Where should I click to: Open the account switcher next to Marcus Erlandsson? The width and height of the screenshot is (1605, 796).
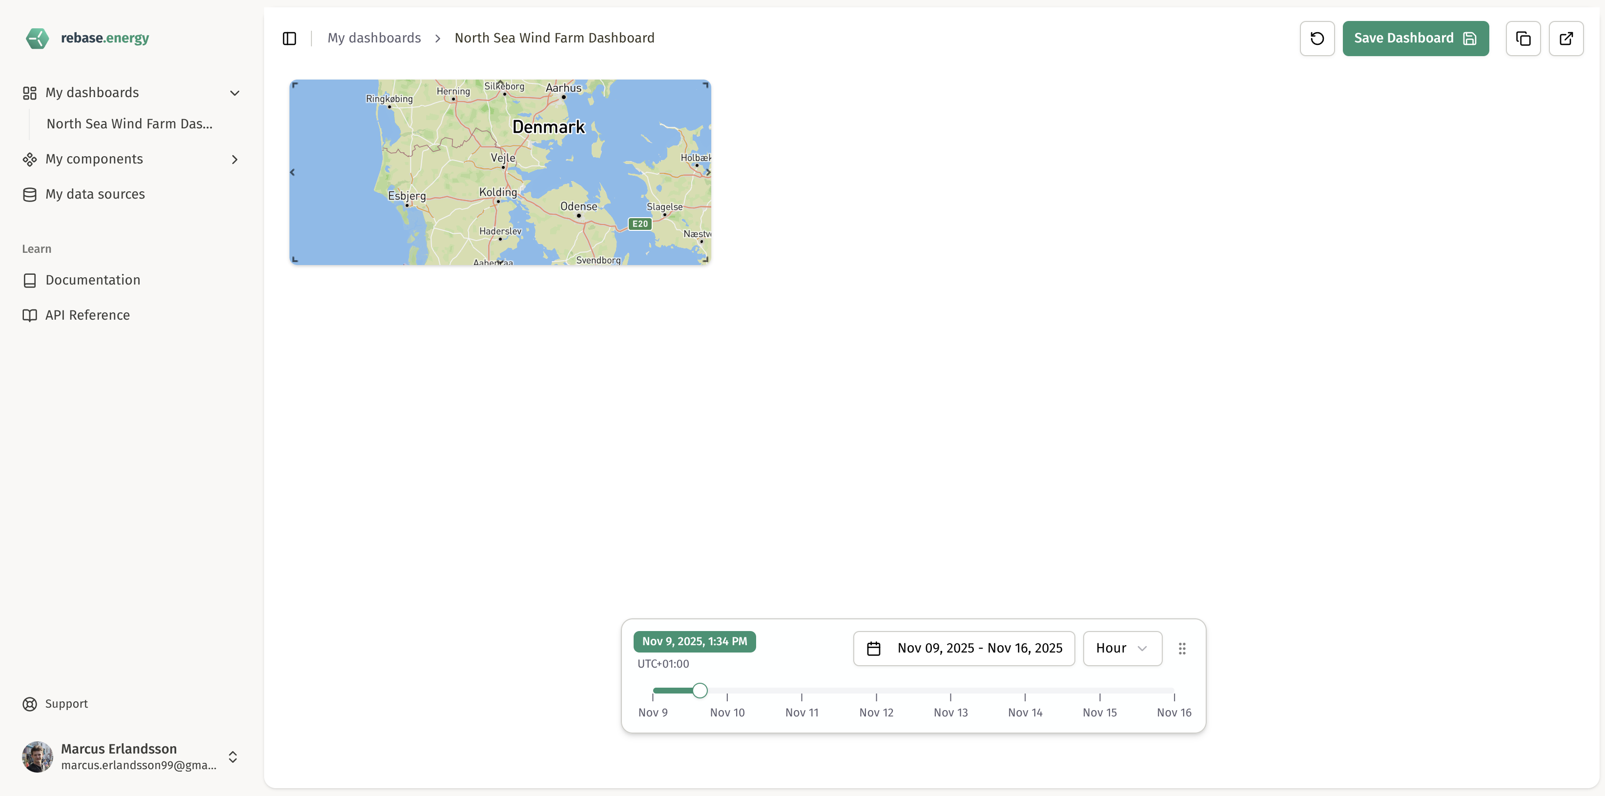233,757
